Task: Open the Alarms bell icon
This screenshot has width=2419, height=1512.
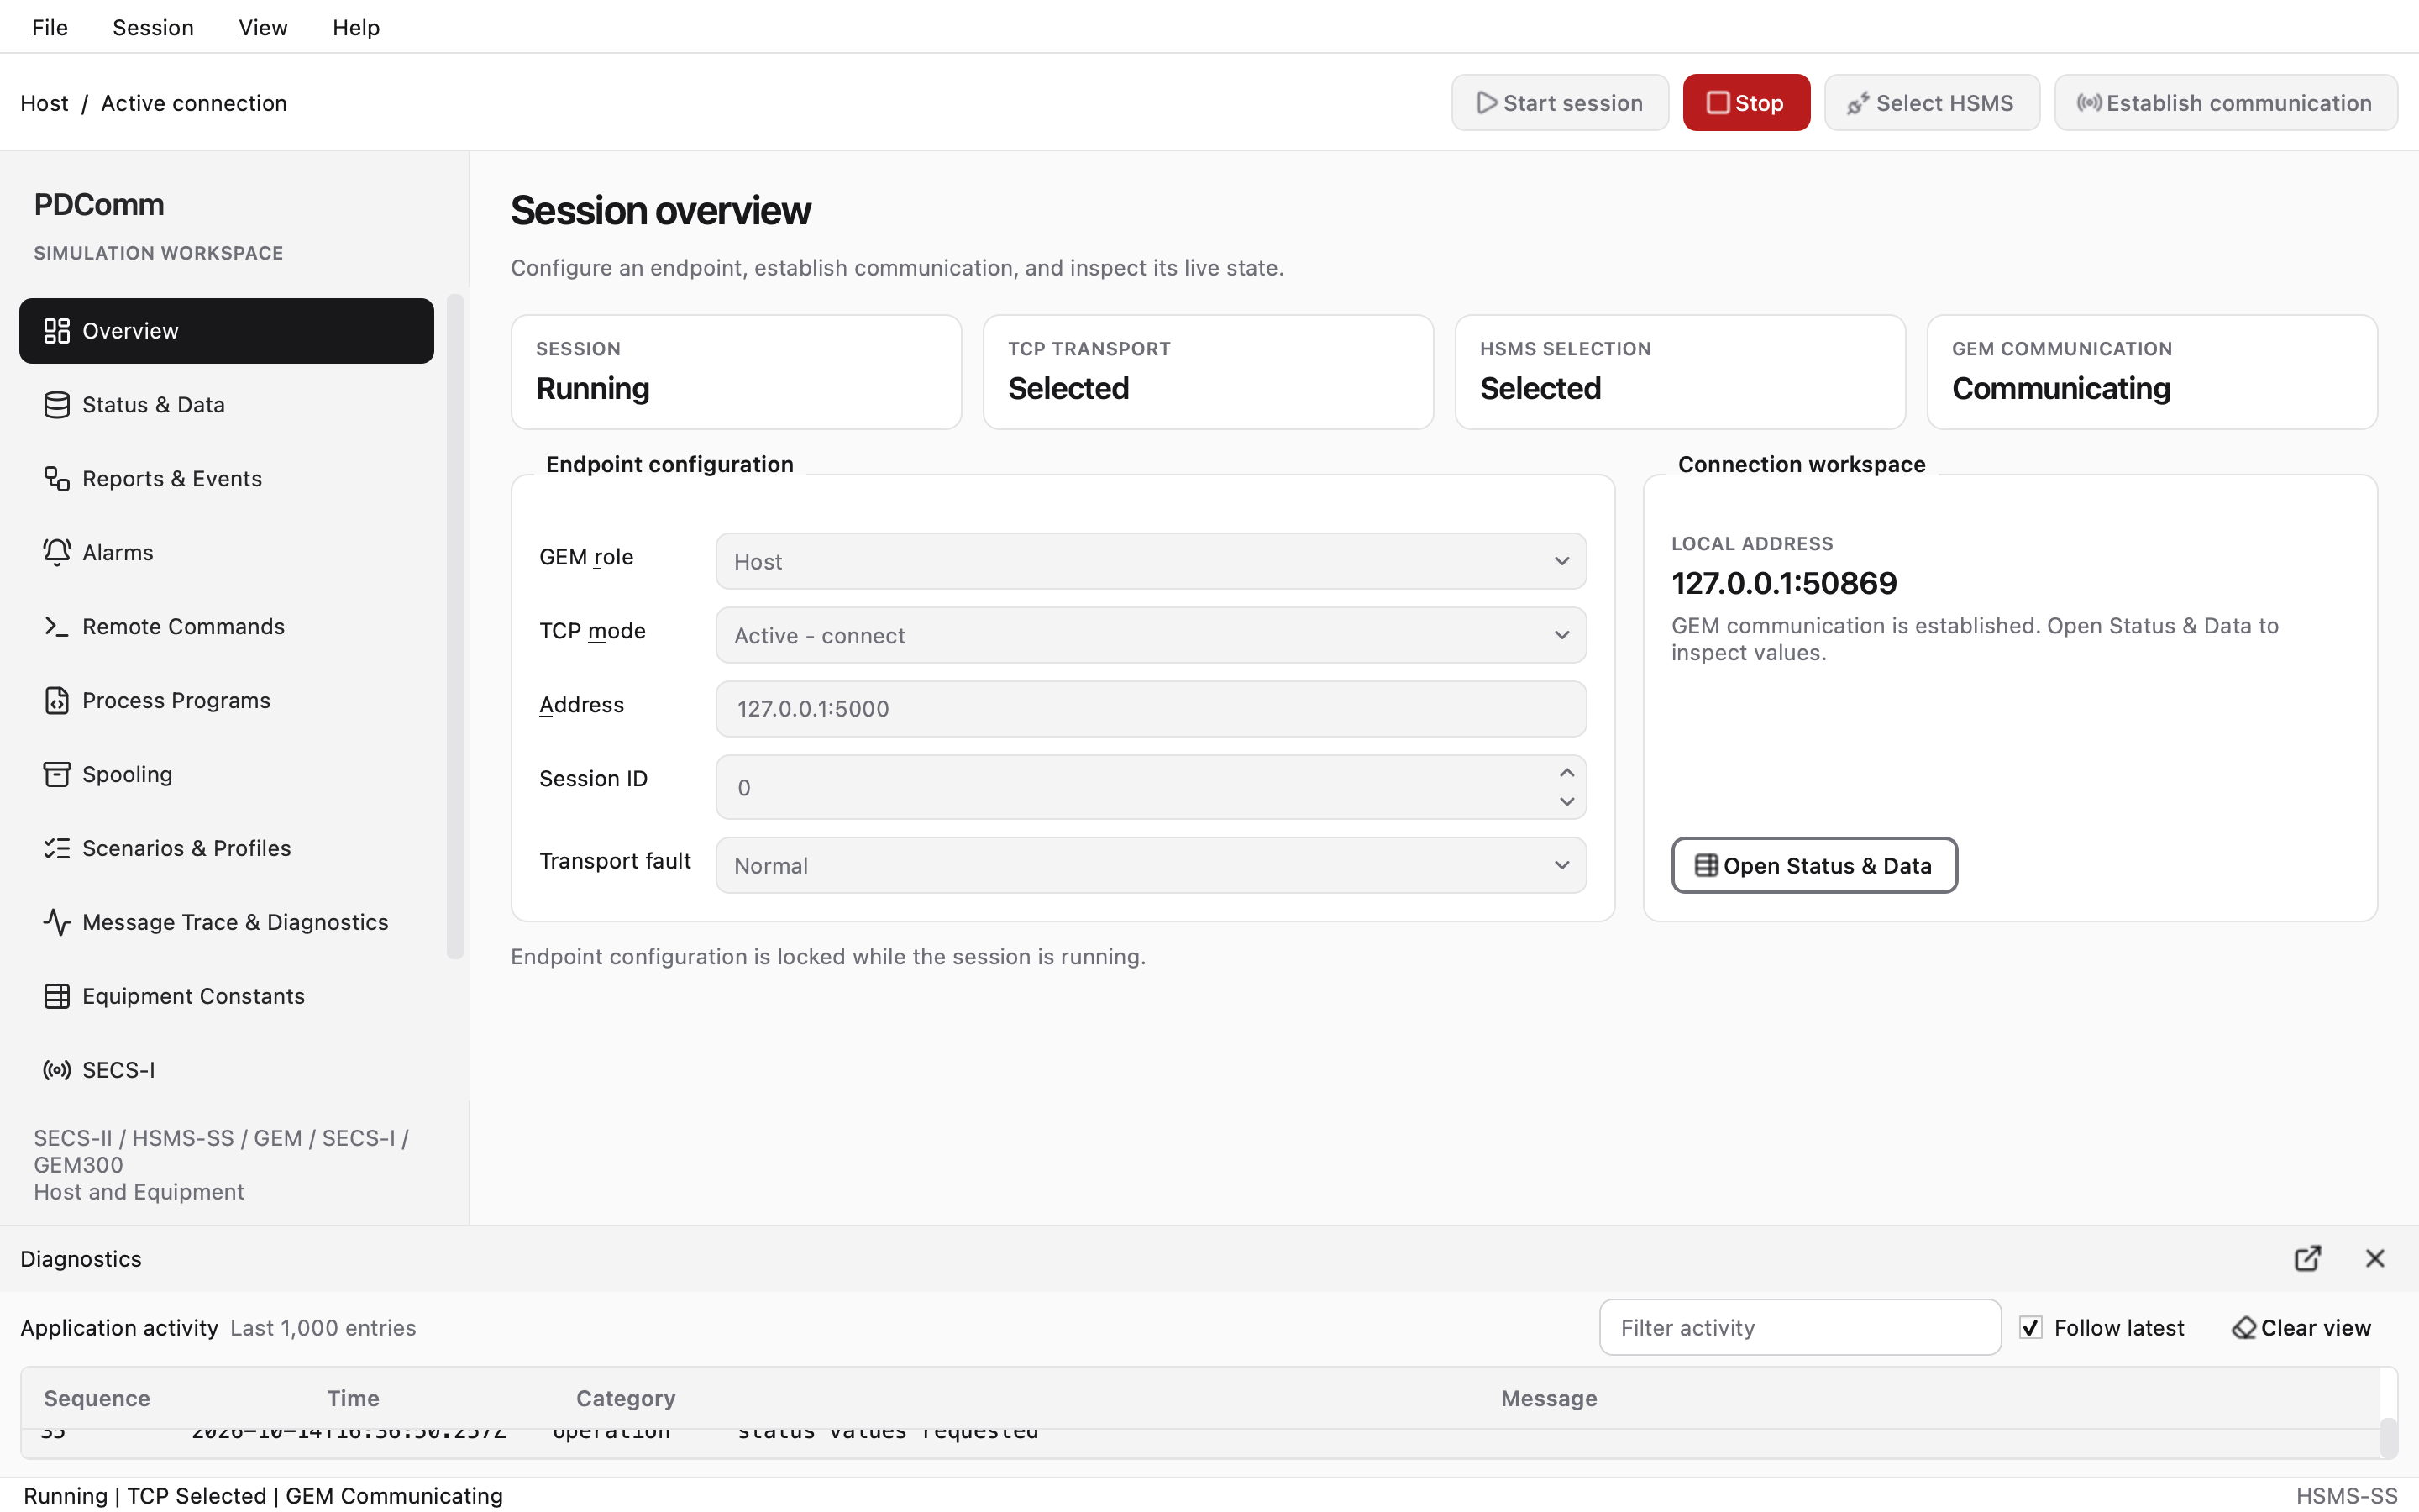Action: tap(57, 553)
